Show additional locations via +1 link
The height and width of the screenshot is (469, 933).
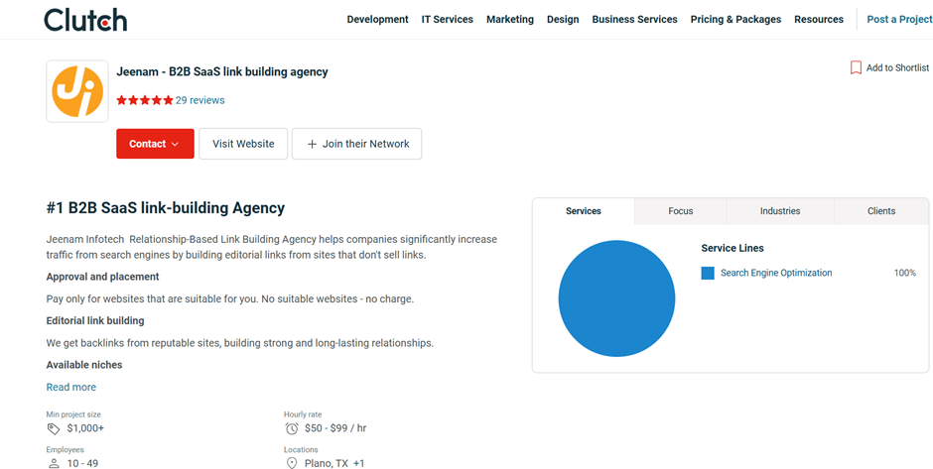point(358,464)
